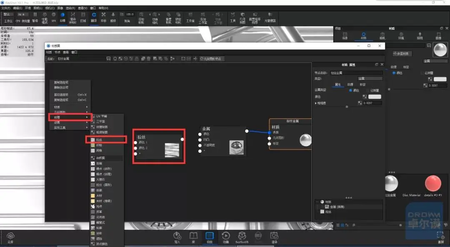Switch to 相机 camera tab in project panel

click(382, 36)
